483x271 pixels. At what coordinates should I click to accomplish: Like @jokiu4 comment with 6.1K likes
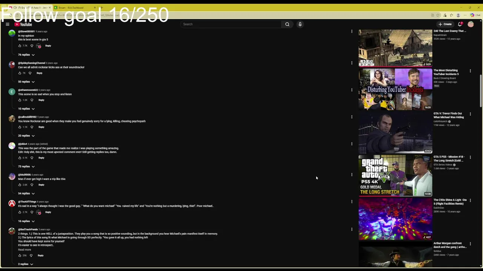point(20,158)
